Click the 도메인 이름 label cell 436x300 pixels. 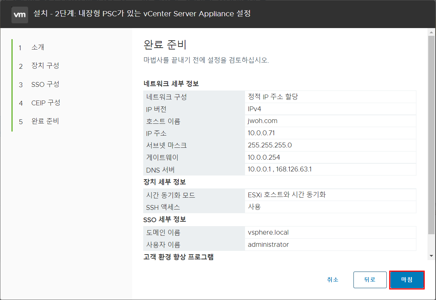pyautogui.click(x=194, y=232)
